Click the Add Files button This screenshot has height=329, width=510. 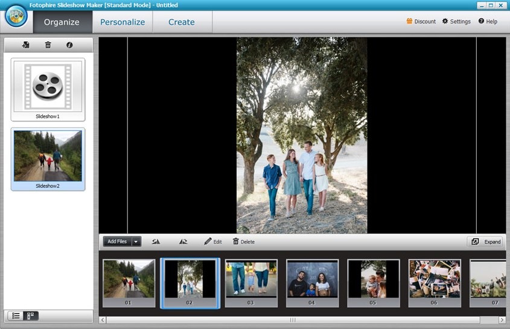pyautogui.click(x=117, y=241)
